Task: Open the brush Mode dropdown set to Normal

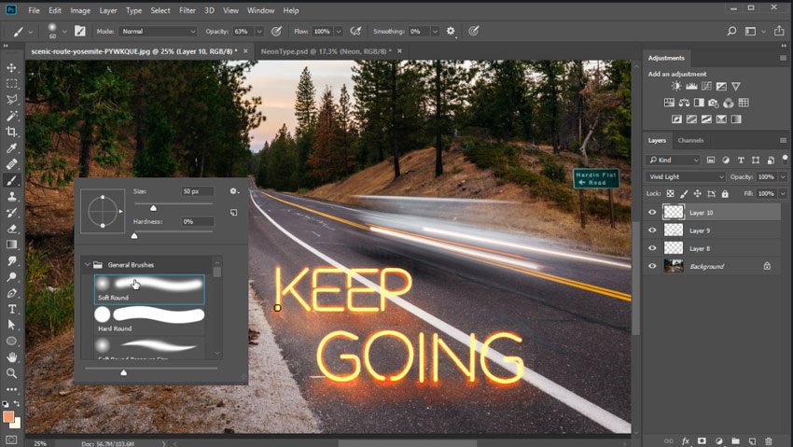Action: click(x=158, y=31)
